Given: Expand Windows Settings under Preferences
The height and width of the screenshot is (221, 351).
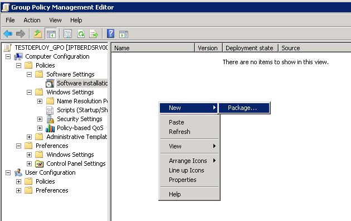Looking at the screenshot, I should coord(29,155).
